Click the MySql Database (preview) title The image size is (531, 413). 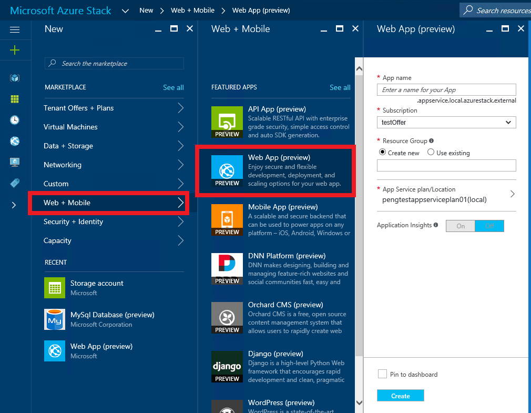[113, 315]
